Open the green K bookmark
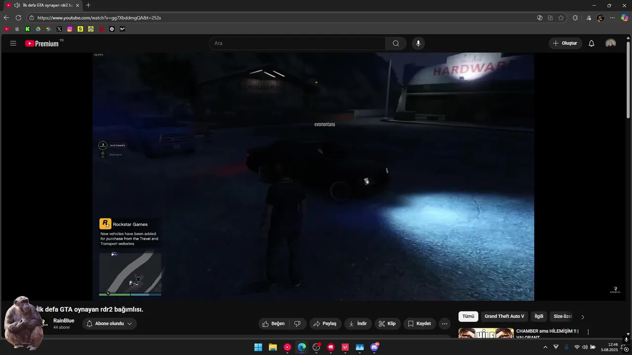This screenshot has height=355, width=632. tap(28, 29)
